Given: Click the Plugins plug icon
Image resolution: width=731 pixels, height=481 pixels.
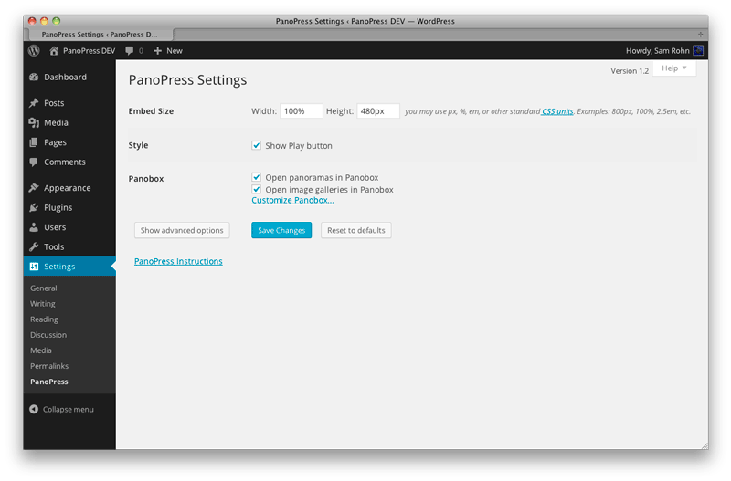Looking at the screenshot, I should pyautogui.click(x=34, y=208).
